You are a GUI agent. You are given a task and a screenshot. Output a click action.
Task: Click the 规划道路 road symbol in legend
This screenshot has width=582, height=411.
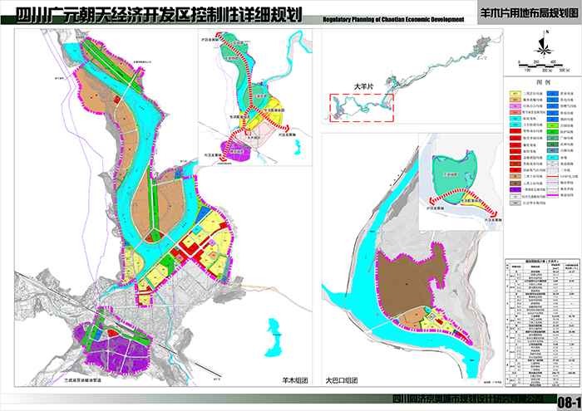tap(553, 164)
